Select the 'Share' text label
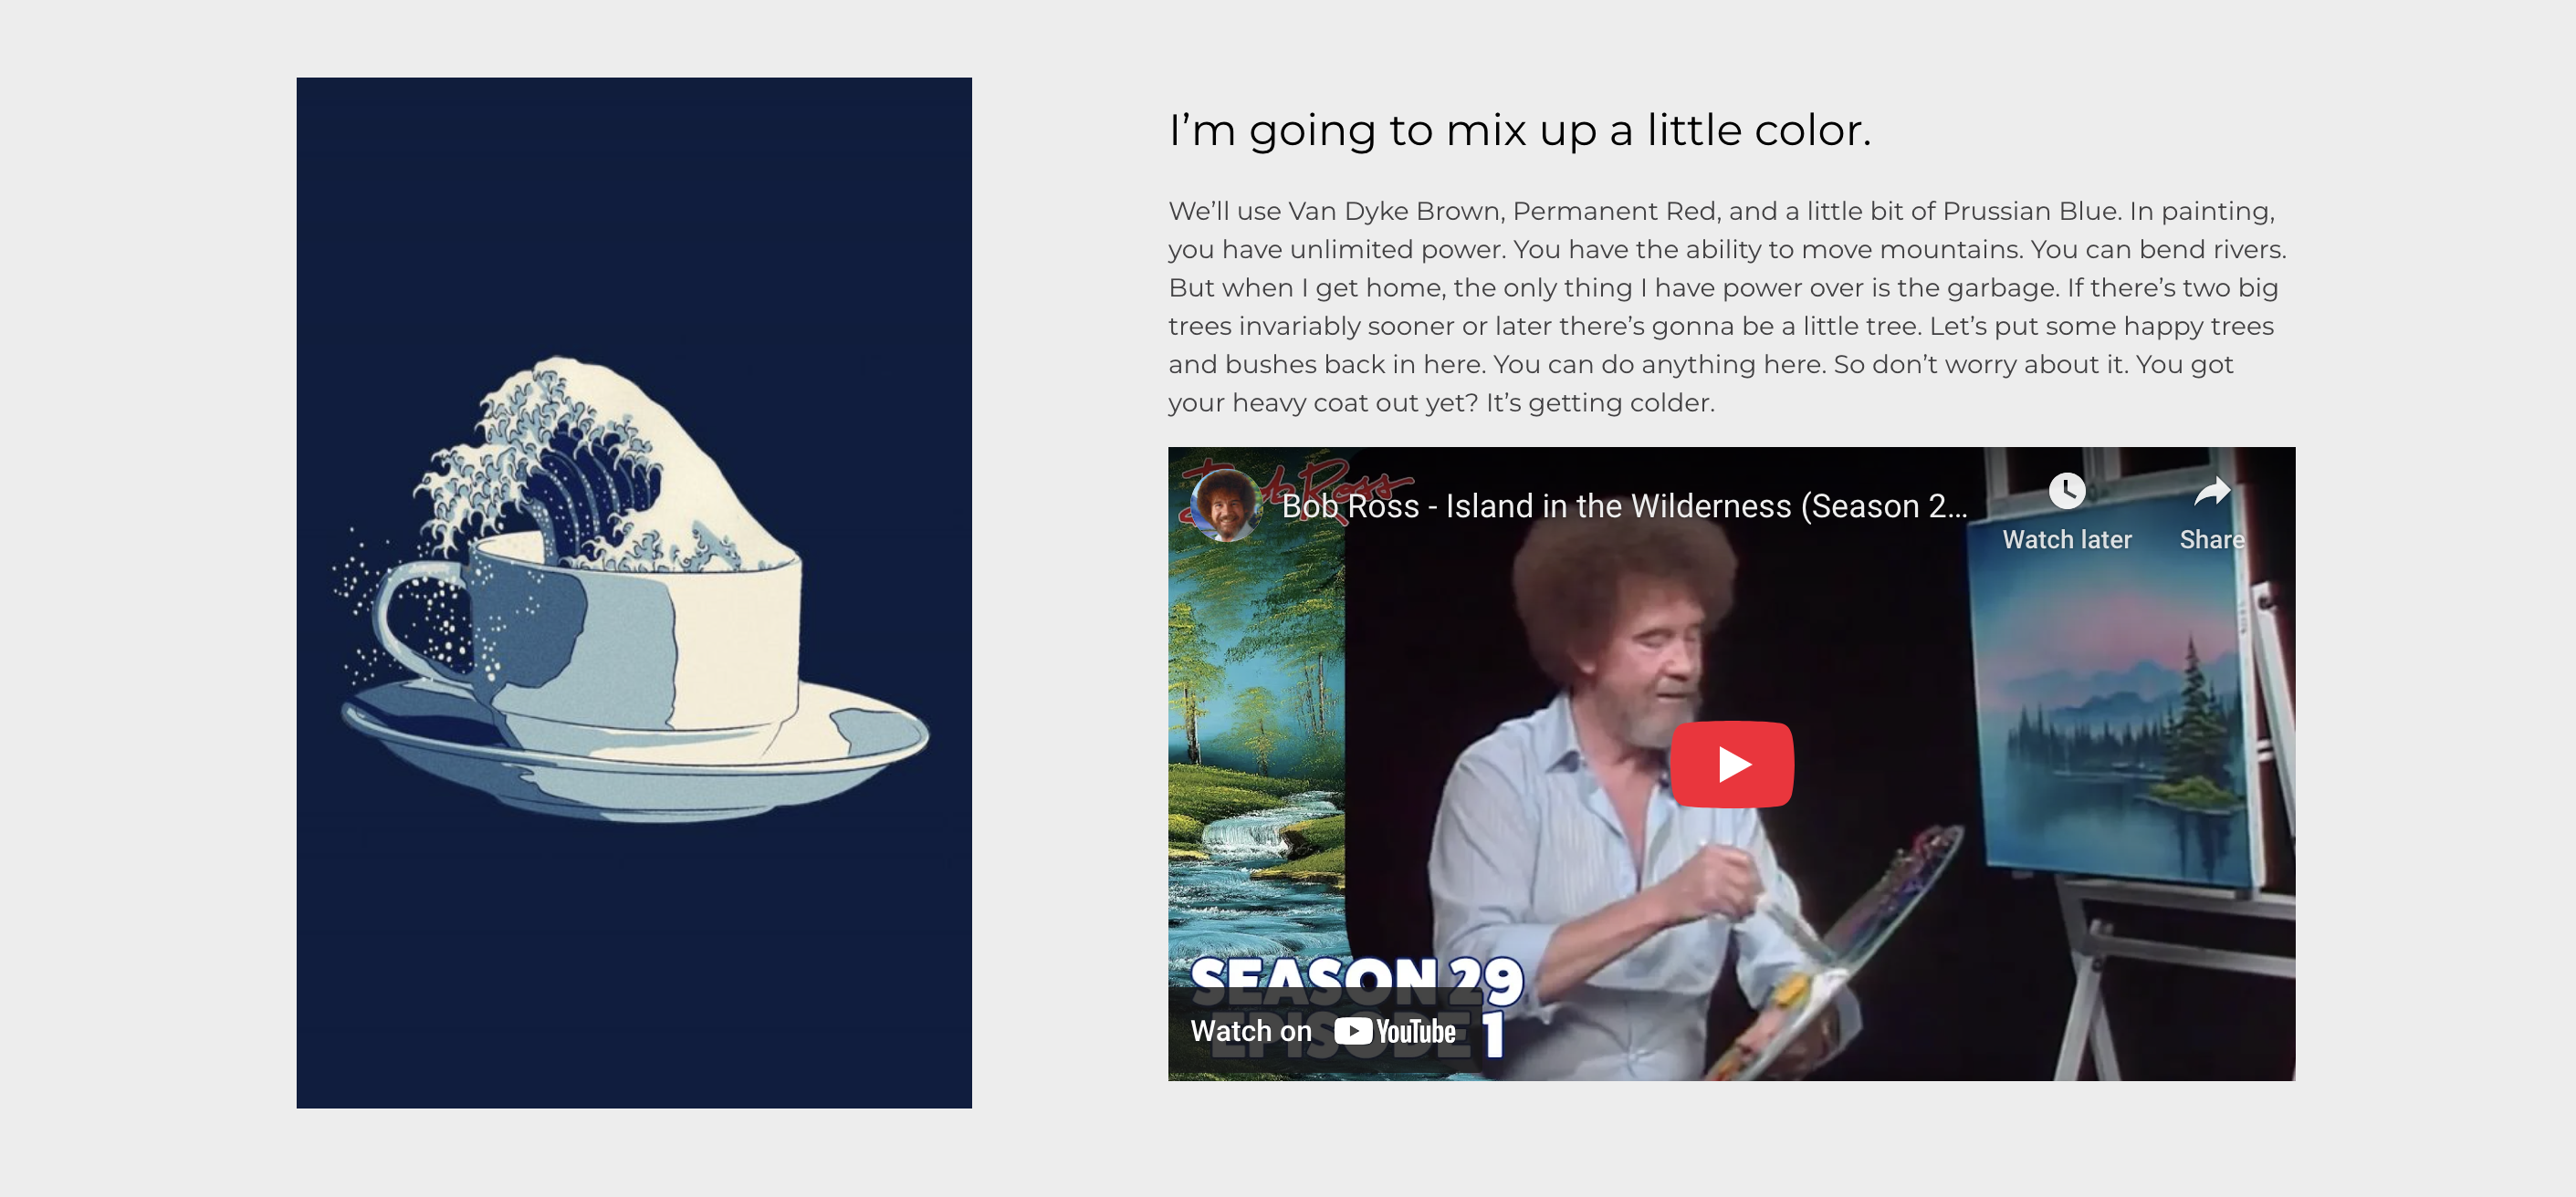 pos(2212,539)
